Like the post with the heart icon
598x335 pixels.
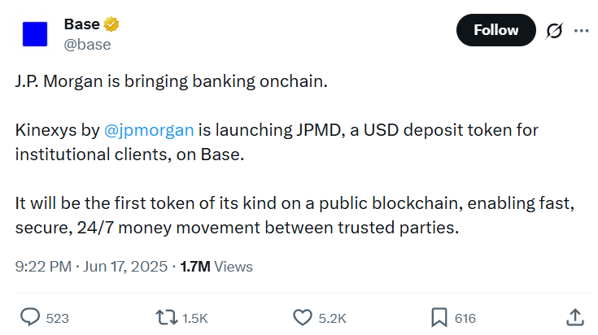(x=302, y=317)
